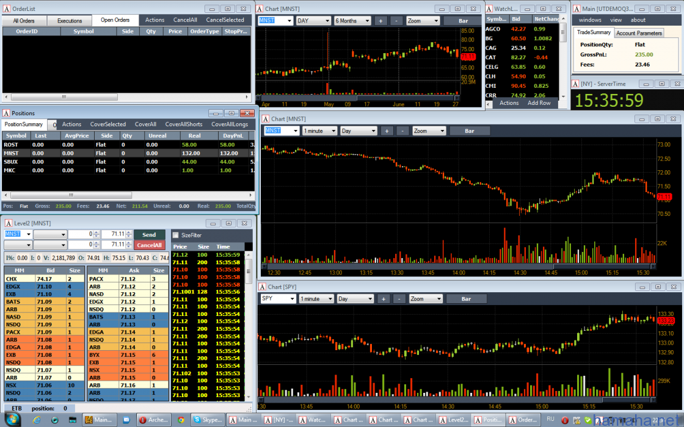Click the minus button on the daily MNST chart
The height and width of the screenshot is (427, 684).
tap(396, 21)
